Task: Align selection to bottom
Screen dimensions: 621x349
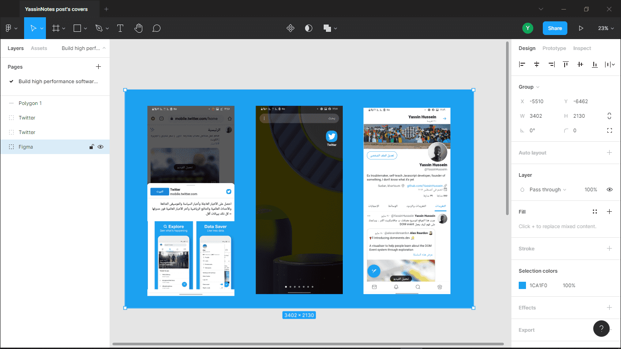Action: click(x=595, y=65)
